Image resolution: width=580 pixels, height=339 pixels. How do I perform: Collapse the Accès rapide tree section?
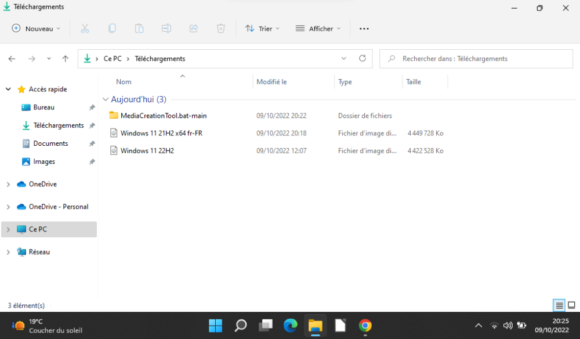tap(8, 89)
